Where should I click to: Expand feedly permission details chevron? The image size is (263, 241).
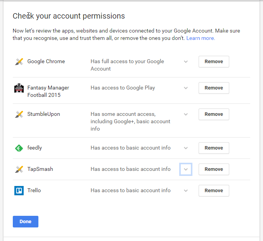point(186,148)
